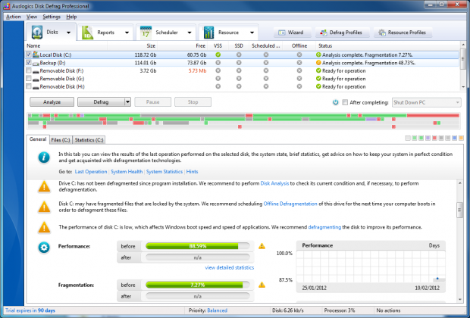Click the Scheduled status icon for Backup (D:)

(266, 63)
